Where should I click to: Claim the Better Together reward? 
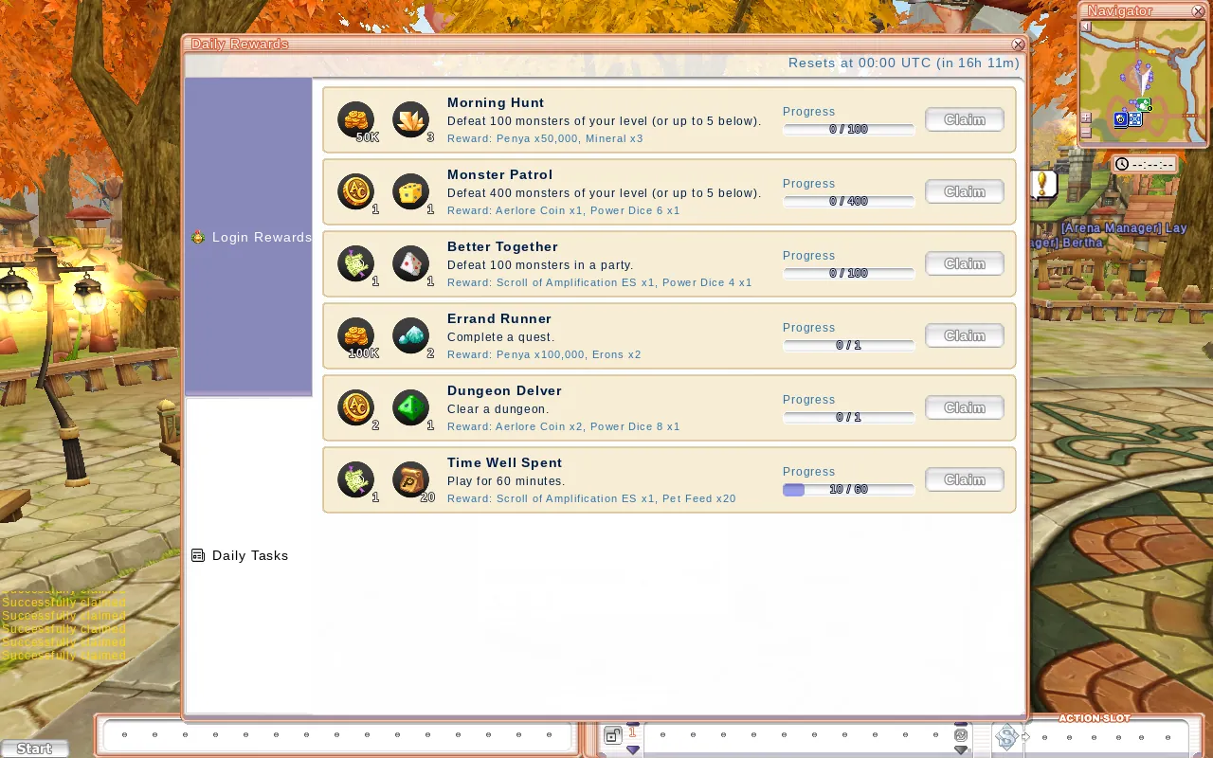click(965, 264)
